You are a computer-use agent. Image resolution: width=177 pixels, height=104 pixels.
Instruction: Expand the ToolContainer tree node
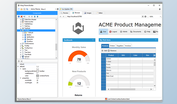(x=21, y=44)
